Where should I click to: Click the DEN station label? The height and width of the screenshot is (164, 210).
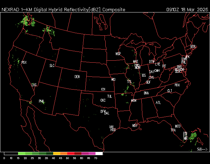(77, 77)
